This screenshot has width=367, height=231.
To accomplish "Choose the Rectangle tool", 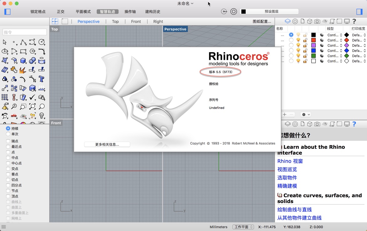I will 23,51.
